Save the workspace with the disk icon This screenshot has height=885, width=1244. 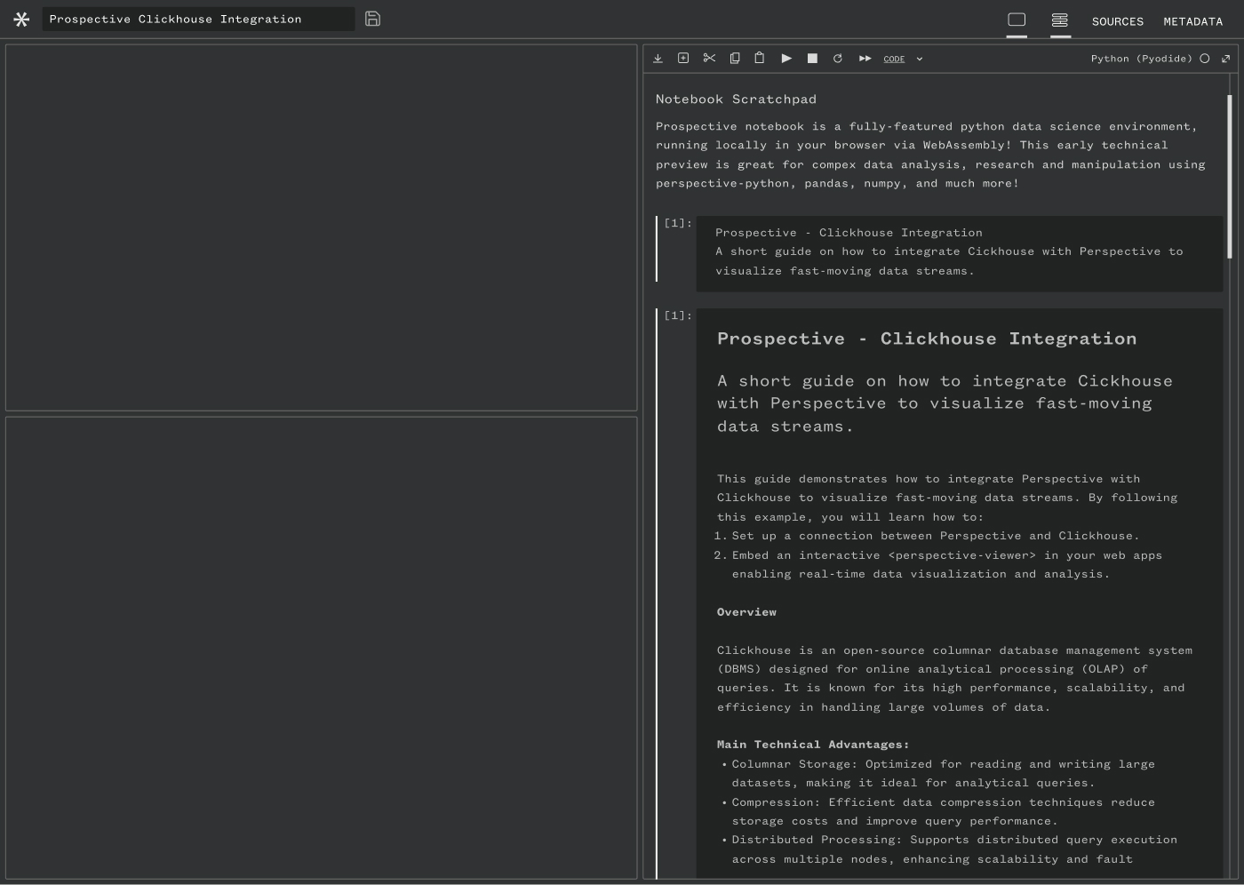pos(373,19)
